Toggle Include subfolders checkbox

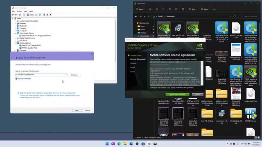tap(16, 79)
